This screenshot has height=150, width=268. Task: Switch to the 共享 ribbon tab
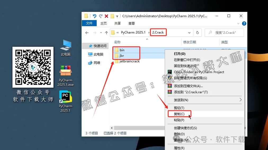click(117, 23)
